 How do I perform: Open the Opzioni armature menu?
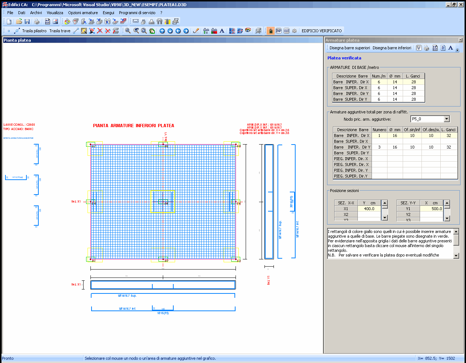83,13
